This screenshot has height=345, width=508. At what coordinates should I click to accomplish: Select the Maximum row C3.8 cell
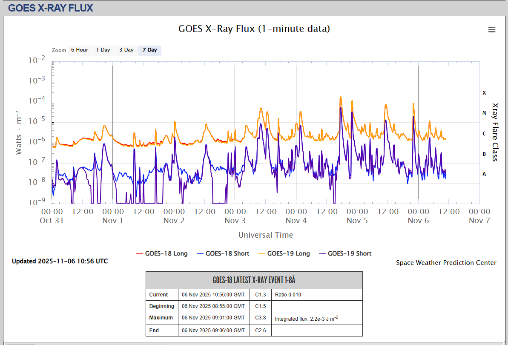[x=261, y=318]
